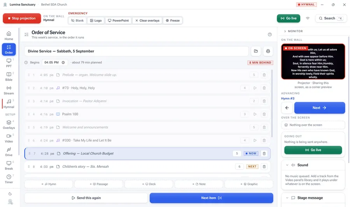Open the Bible sidebar panel
The height and width of the screenshot is (207, 350).
tap(9, 77)
